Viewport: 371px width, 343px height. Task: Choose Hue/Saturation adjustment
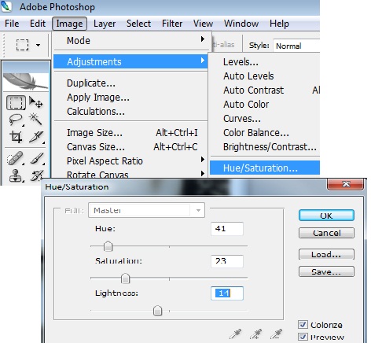coord(265,168)
